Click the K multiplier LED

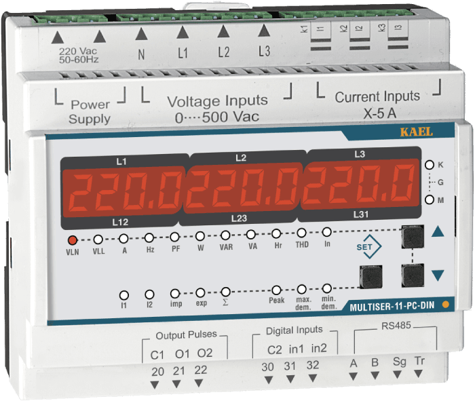(x=430, y=165)
